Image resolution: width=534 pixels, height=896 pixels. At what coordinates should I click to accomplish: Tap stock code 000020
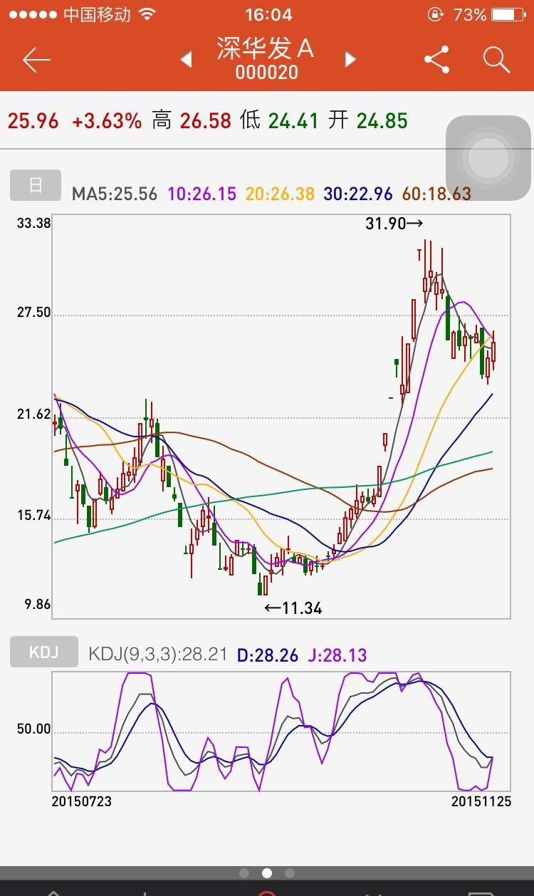(266, 73)
